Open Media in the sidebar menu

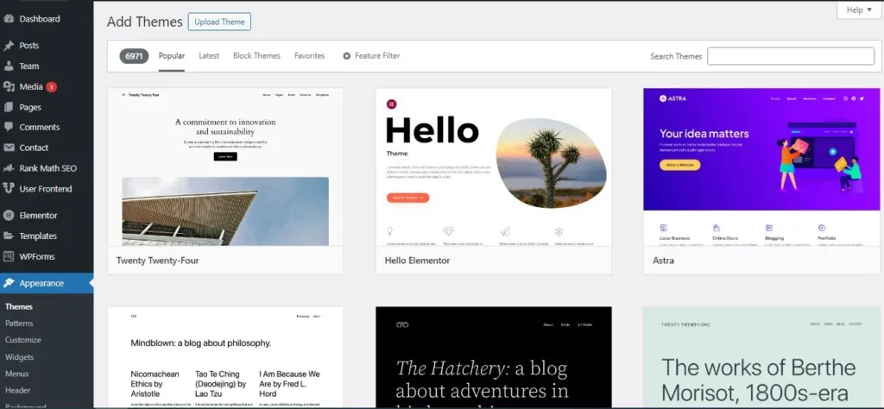pyautogui.click(x=31, y=87)
